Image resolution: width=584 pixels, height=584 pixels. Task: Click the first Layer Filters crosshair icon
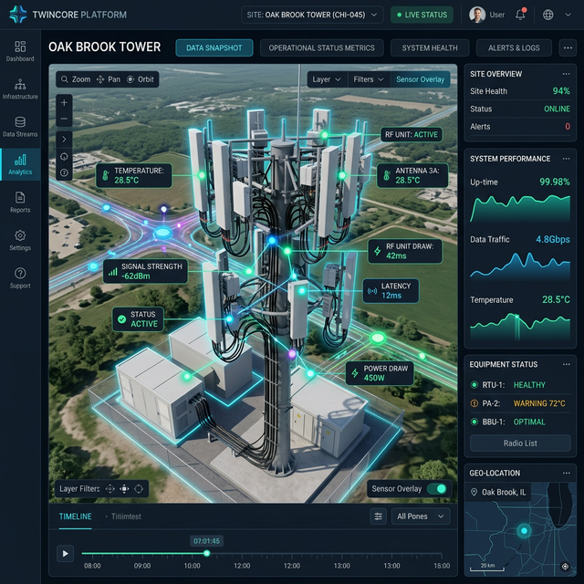coord(109,489)
